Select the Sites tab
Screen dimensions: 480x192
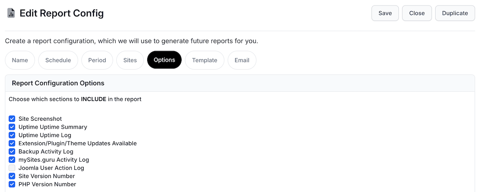pos(130,60)
